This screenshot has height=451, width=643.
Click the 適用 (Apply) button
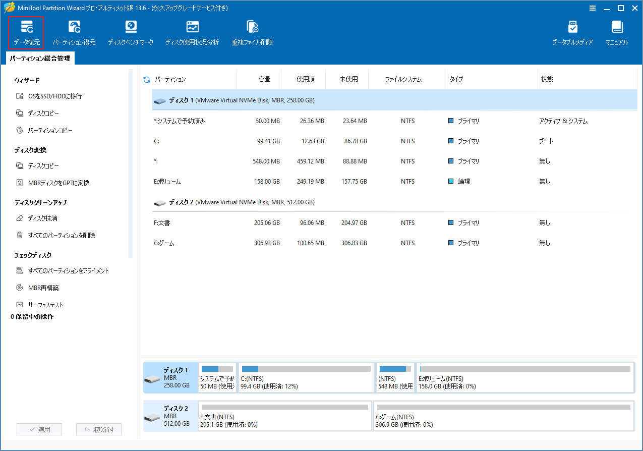[x=39, y=429]
